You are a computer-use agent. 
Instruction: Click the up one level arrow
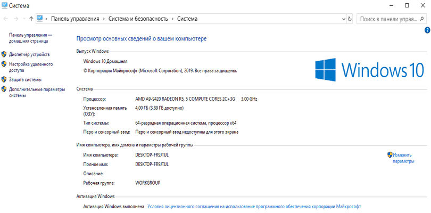pyautogui.click(x=31, y=19)
